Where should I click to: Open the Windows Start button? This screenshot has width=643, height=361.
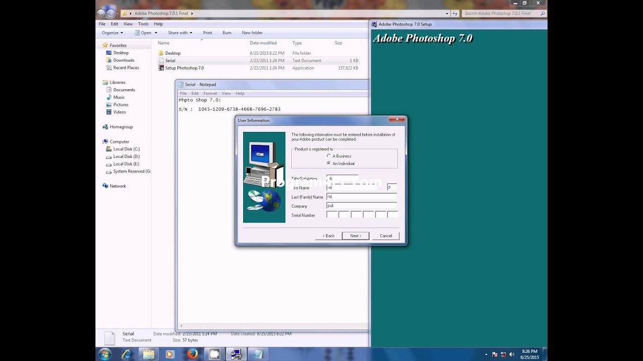pyautogui.click(x=105, y=354)
